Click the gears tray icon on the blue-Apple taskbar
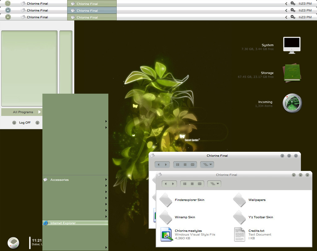 (293, 10)
